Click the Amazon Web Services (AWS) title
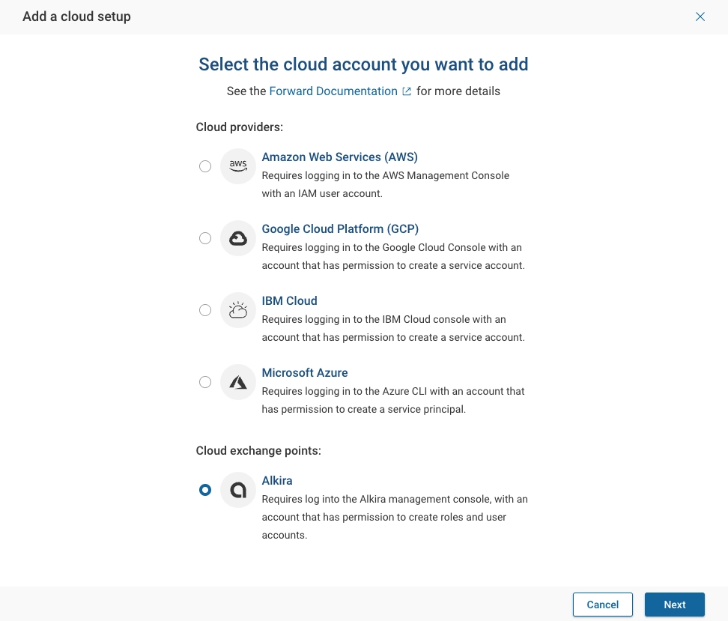The image size is (728, 621). click(340, 157)
